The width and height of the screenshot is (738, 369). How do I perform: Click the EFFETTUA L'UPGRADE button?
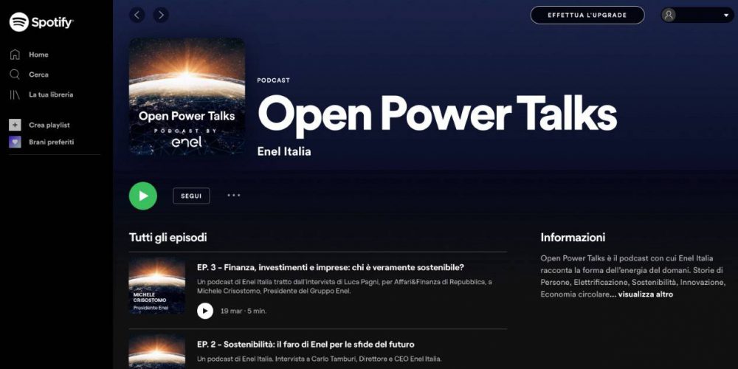(x=587, y=15)
